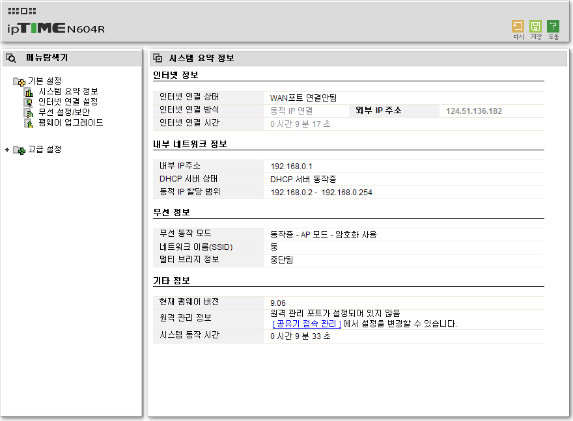Screen dimensions: 573x421
Task: Open the 시스템 요약 정보 menu item
Action: click(68, 91)
